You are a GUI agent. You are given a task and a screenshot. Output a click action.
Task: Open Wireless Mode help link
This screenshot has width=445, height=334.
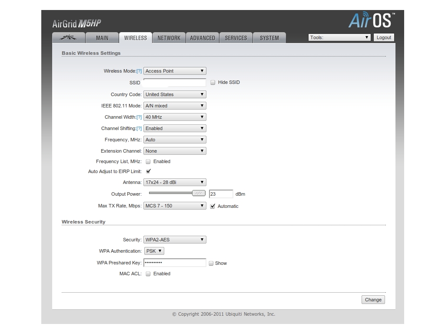[x=139, y=71]
